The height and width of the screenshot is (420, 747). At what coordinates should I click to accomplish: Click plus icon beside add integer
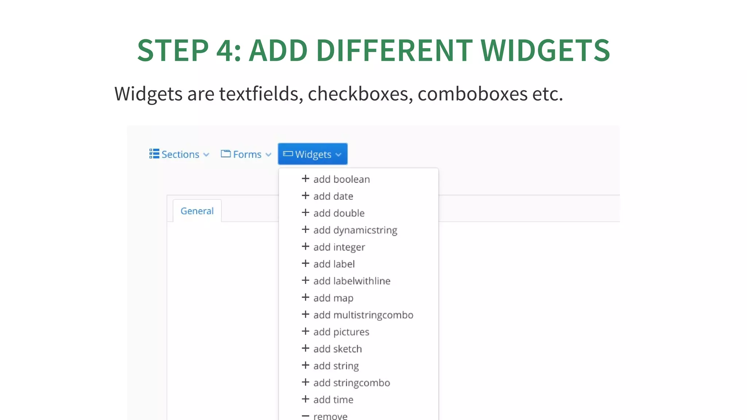coord(306,246)
